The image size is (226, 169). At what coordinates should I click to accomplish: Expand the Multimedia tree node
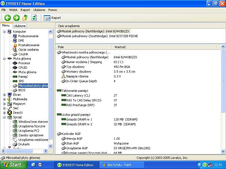coord(5,99)
